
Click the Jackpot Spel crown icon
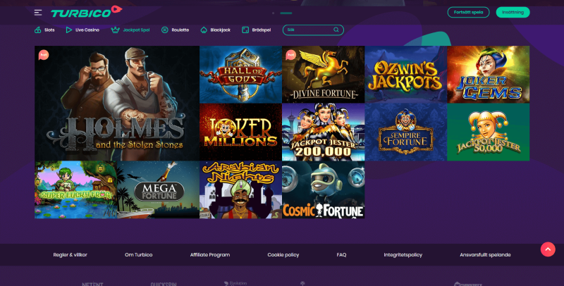[x=115, y=30]
